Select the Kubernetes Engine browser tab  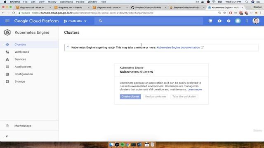225,7
